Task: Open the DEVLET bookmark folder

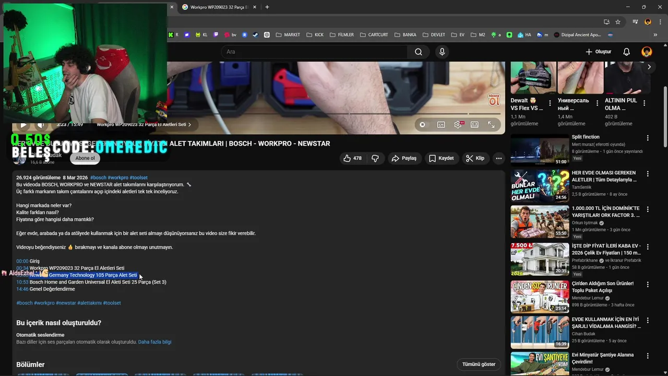Action: point(434,35)
